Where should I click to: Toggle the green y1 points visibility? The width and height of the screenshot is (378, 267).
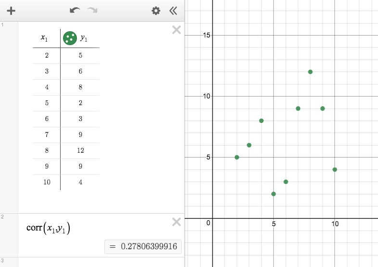click(70, 38)
